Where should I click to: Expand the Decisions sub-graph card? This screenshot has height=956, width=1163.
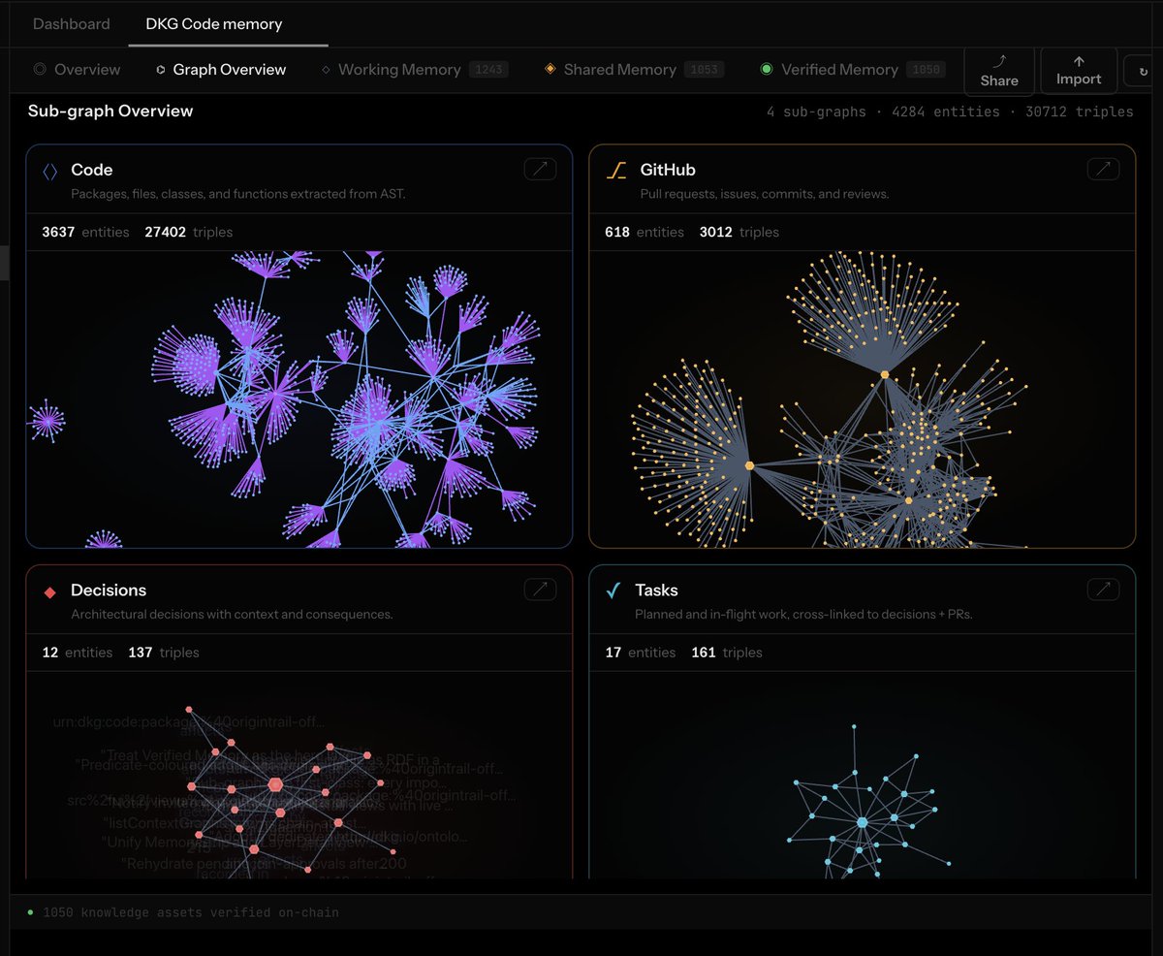[x=541, y=589]
